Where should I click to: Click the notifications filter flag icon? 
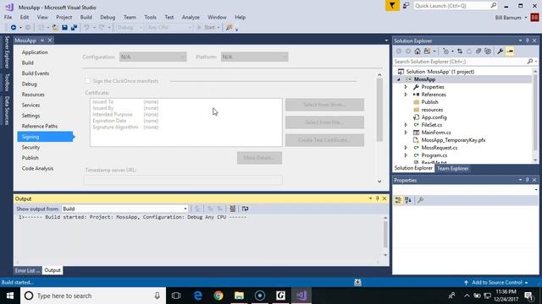click(x=392, y=6)
